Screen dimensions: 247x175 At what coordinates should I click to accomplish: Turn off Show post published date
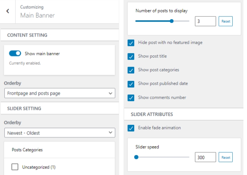(x=131, y=84)
